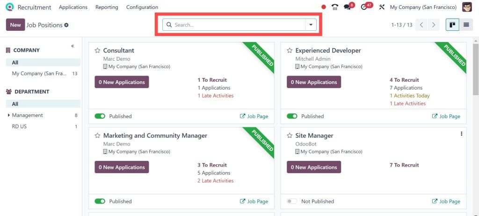This screenshot has height=216, width=479.
Task: Filter by RD US department
Action: (43, 126)
